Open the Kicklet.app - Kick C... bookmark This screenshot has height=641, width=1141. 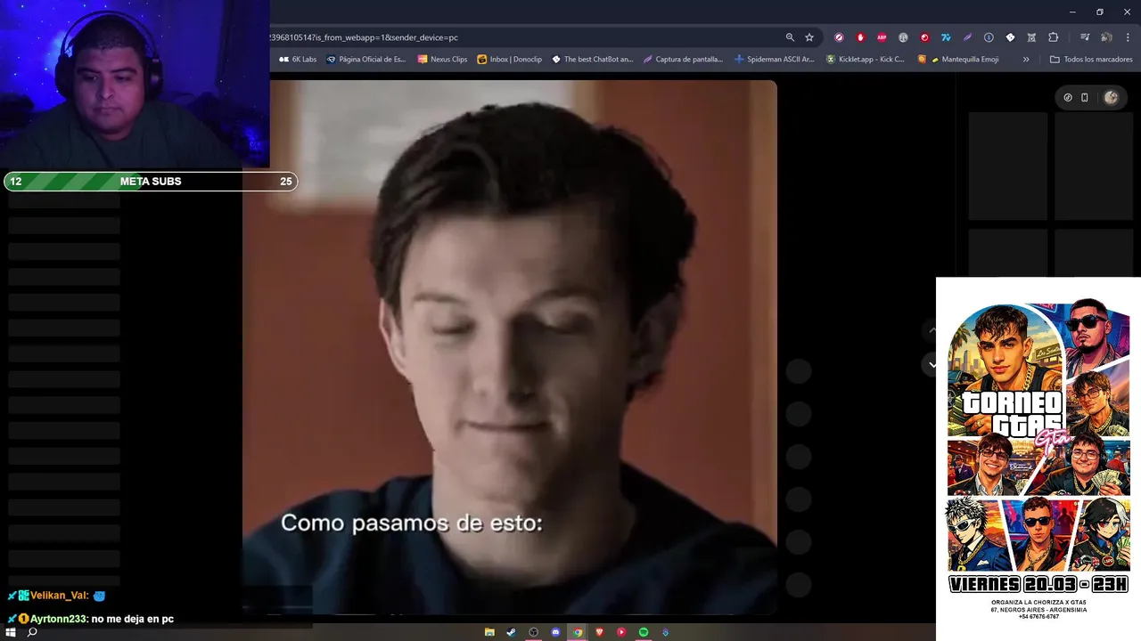click(866, 60)
